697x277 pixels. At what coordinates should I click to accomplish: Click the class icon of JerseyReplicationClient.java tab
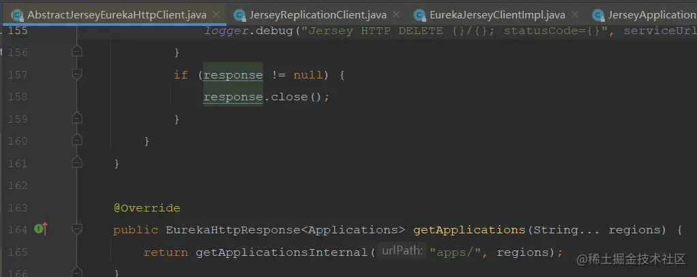pos(240,16)
